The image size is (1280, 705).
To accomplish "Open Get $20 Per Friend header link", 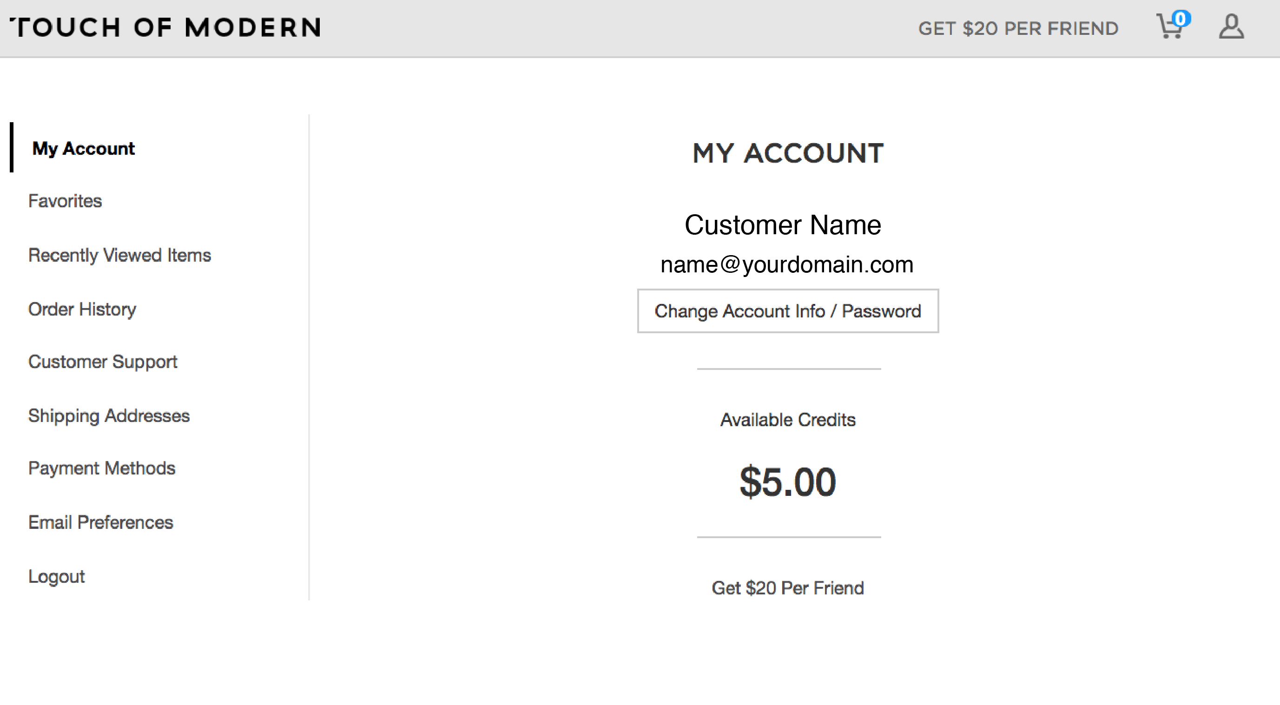I will pos(1018,28).
